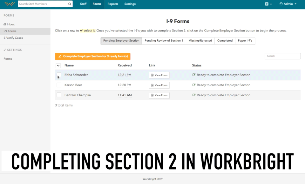The width and height of the screenshot is (305, 184).
Task: Open the plus quick-add icon menu
Action: [267, 4]
